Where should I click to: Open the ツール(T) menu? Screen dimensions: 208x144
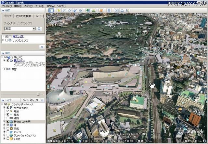coord(39,6)
